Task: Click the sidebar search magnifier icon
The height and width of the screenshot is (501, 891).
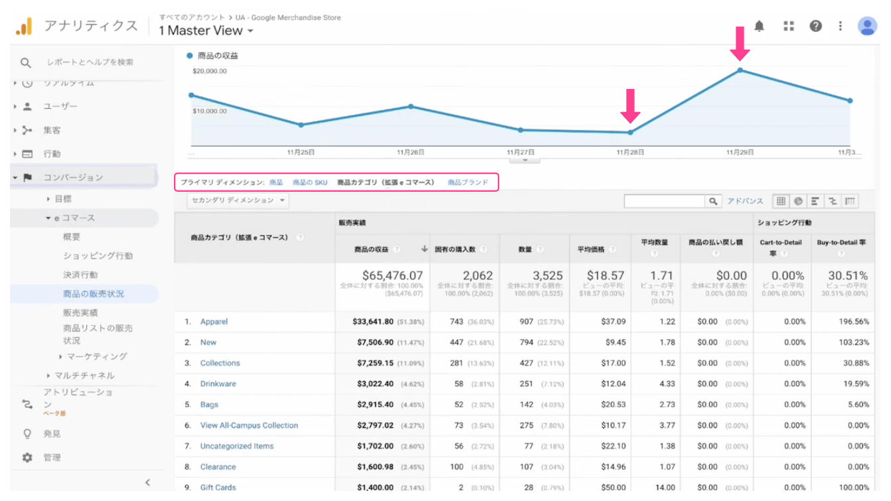Action: pos(25,63)
